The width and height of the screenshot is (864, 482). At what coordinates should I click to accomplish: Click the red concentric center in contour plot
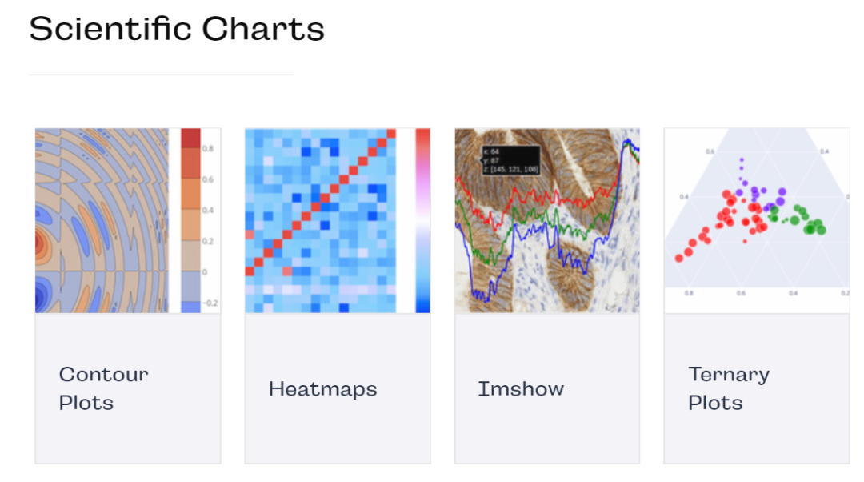point(40,243)
